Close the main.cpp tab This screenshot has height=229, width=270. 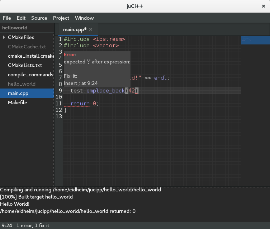point(91,29)
